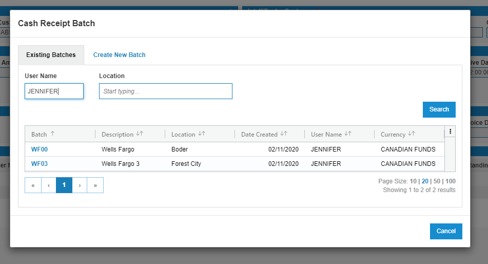Open the grid column options kebab menu
Screen dimensions: 488x264
pyautogui.click(x=450, y=131)
